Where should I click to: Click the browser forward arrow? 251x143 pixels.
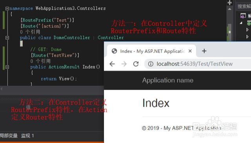pyautogui.click(x=124, y=64)
